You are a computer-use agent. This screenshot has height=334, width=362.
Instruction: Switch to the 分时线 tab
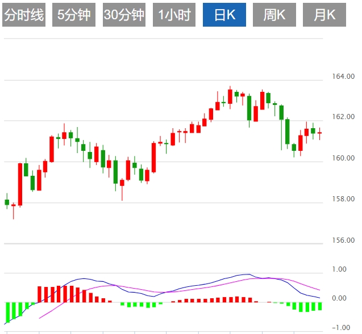[x=24, y=15]
